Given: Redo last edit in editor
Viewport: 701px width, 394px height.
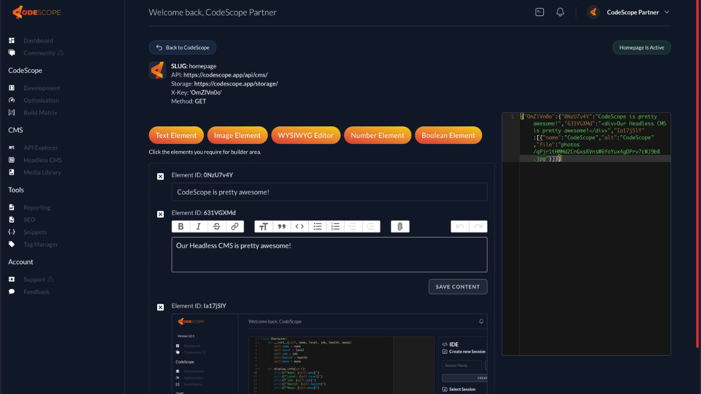Looking at the screenshot, I should click(x=478, y=227).
